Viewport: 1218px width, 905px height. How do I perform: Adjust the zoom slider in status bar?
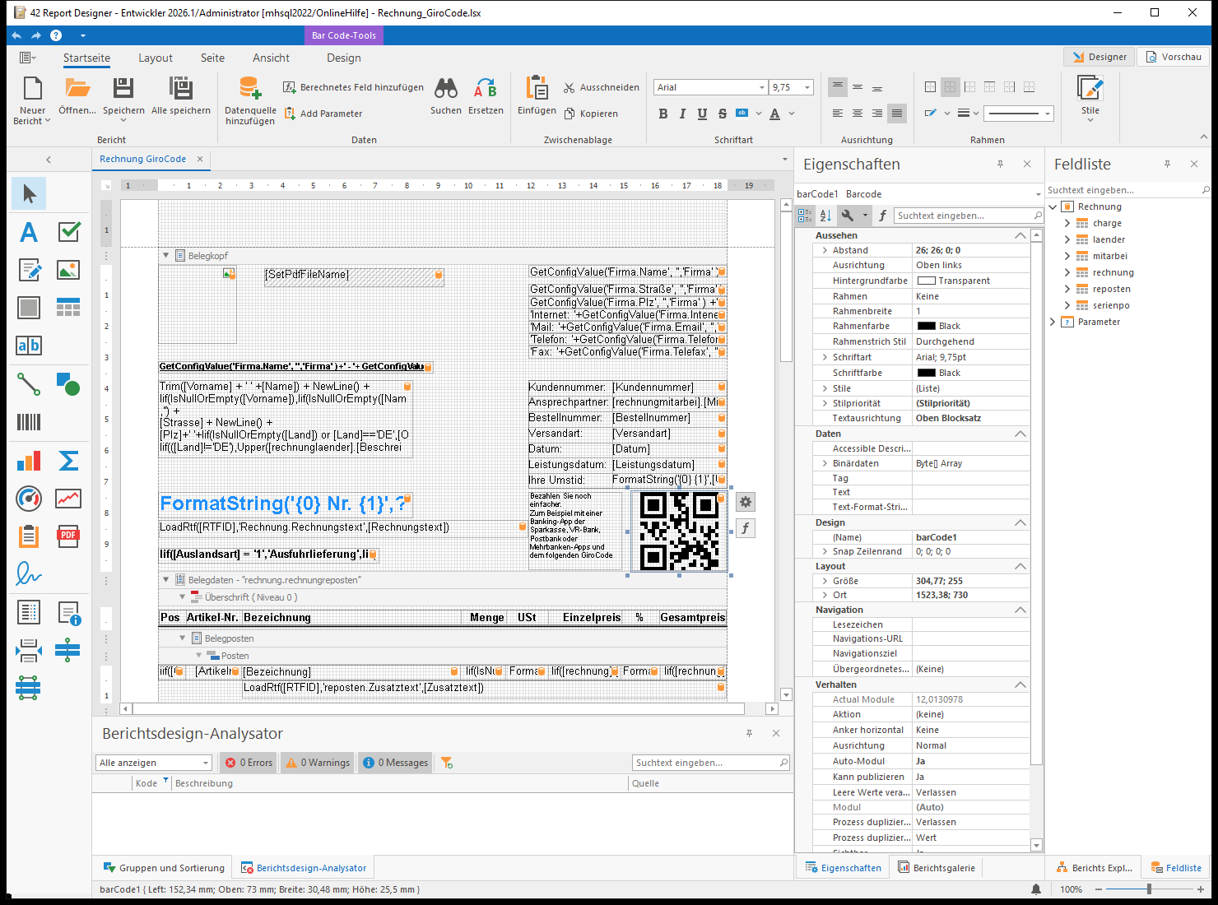coord(1149,889)
